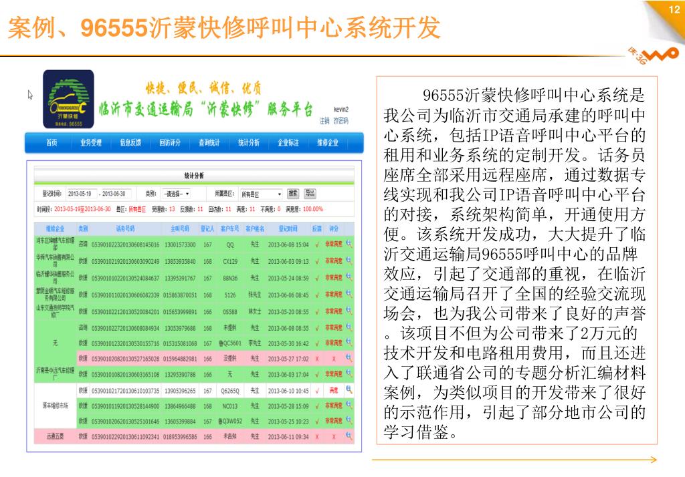Open details magnifier for record 2013-06-10 10:45
Image resolution: width=685 pixels, height=477 pixels.
tap(349, 389)
